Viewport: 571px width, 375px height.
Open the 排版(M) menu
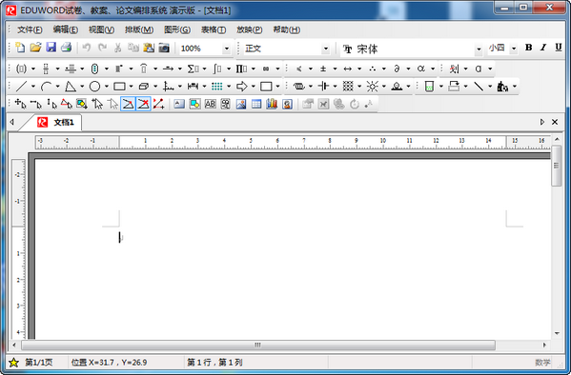pos(139,30)
